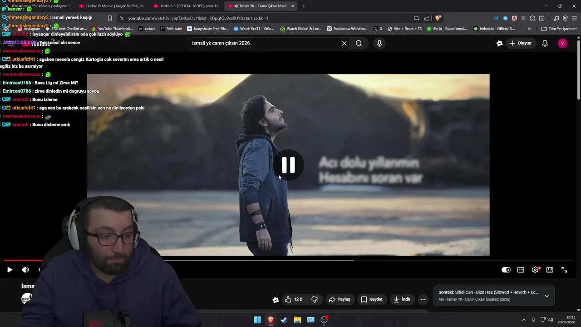This screenshot has width=581, height=327.
Task: Open the file.io bookmark
Action: click(x=447, y=29)
